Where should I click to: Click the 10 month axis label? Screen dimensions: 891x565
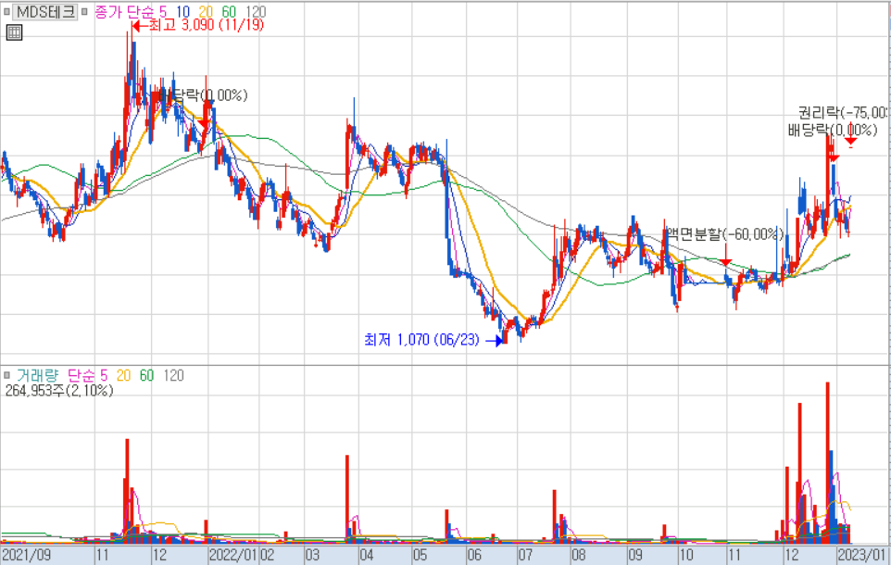pyautogui.click(x=686, y=555)
